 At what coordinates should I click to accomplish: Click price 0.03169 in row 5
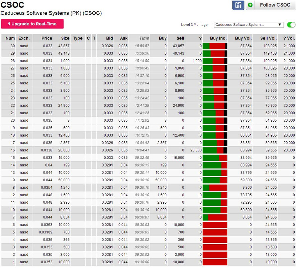click(45, 232)
